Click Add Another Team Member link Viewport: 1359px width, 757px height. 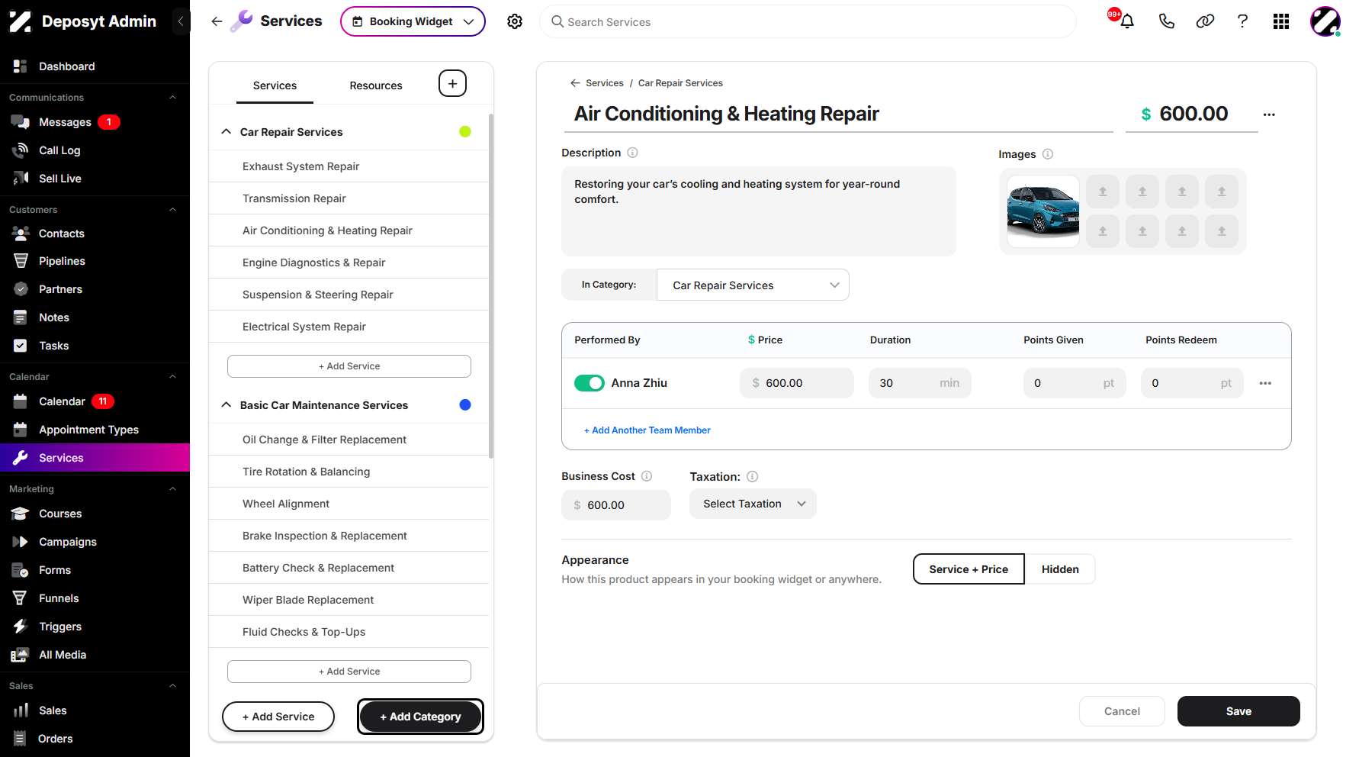pyautogui.click(x=647, y=430)
